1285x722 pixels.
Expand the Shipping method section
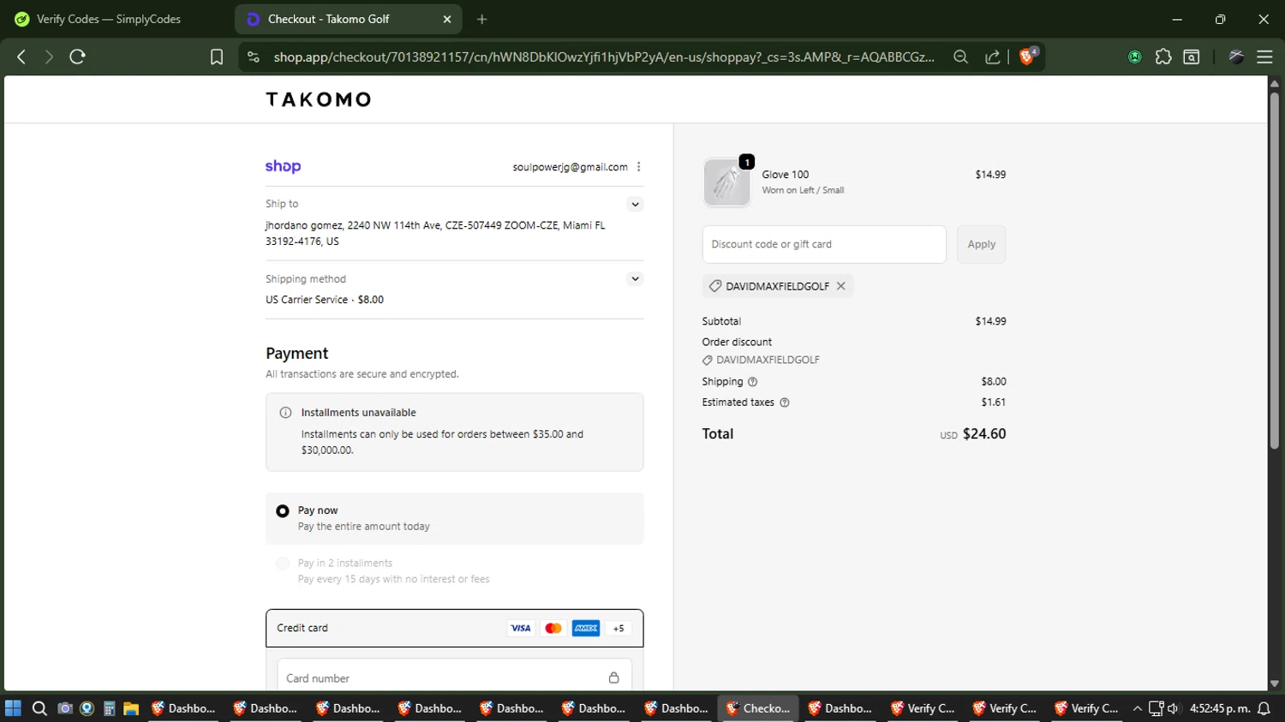click(635, 278)
